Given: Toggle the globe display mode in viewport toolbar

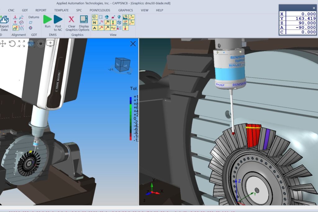Looking at the screenshot, I should [x=31, y=43].
